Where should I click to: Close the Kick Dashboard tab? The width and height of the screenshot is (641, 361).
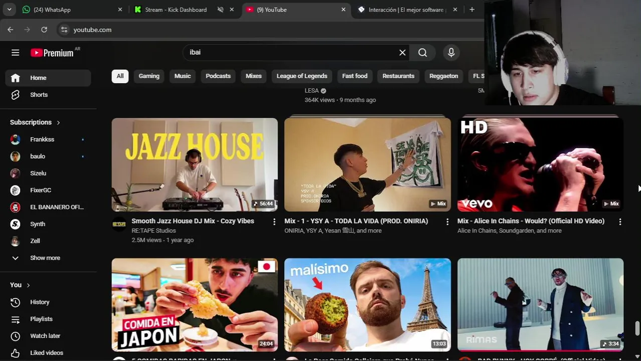pyautogui.click(x=232, y=10)
